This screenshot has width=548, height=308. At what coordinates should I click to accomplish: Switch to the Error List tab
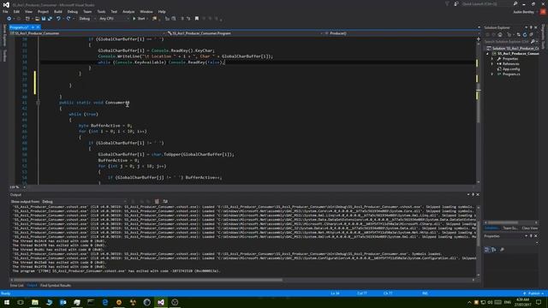[16, 285]
